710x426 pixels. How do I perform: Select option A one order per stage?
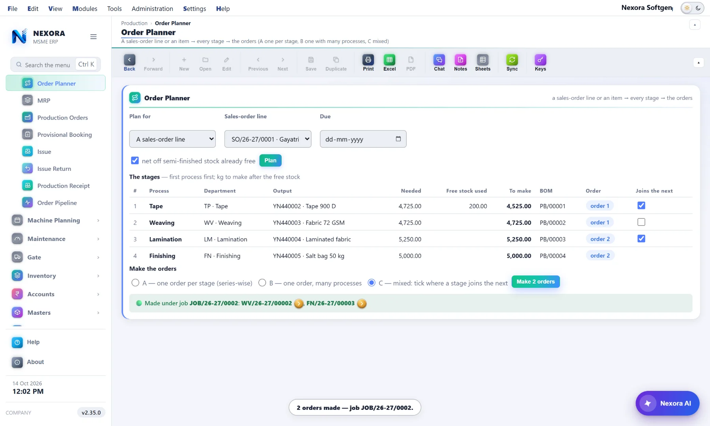point(135,283)
